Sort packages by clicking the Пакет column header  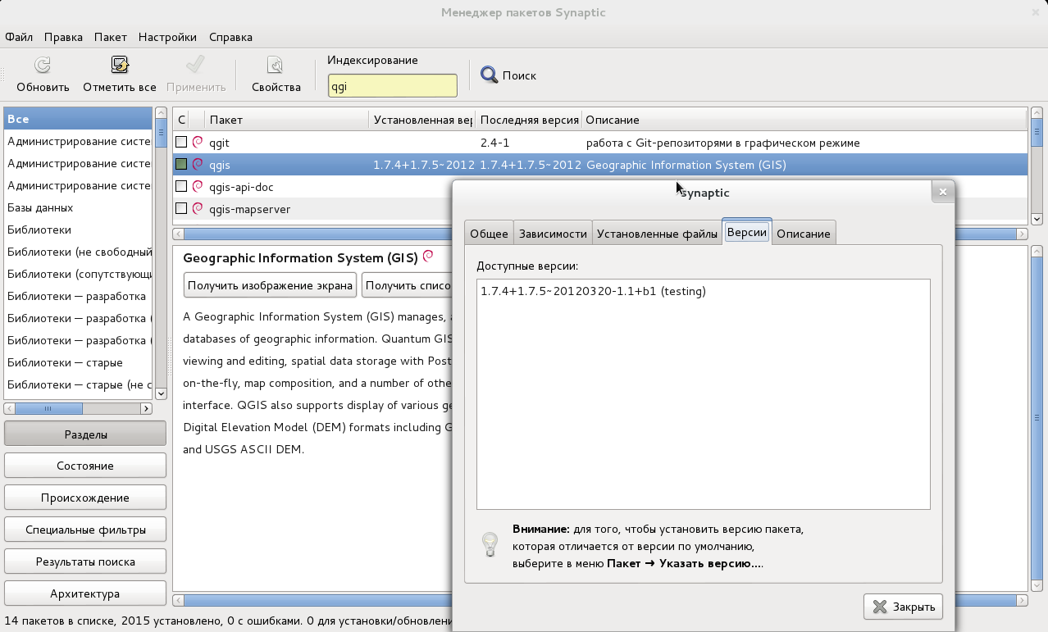(x=226, y=120)
